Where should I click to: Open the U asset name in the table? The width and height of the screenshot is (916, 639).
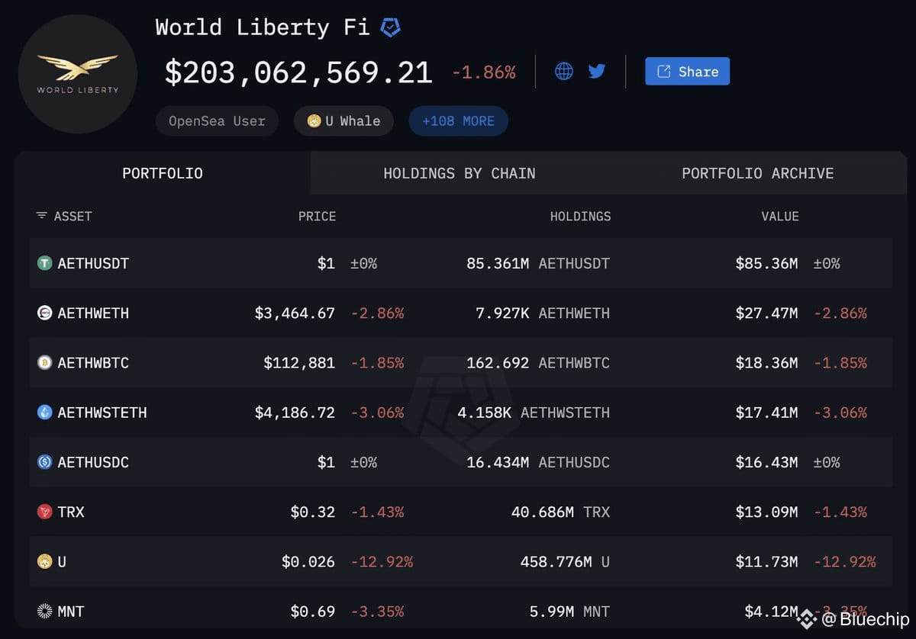coord(62,561)
